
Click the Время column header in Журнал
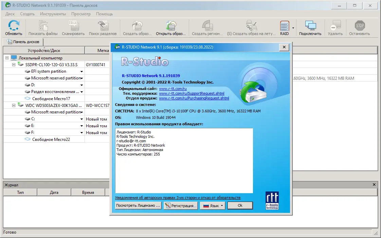(x=88, y=193)
